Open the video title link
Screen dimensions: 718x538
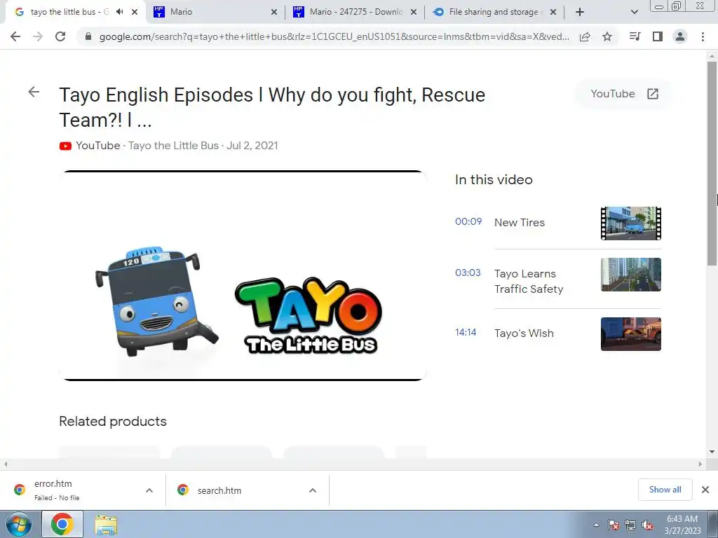(x=272, y=107)
